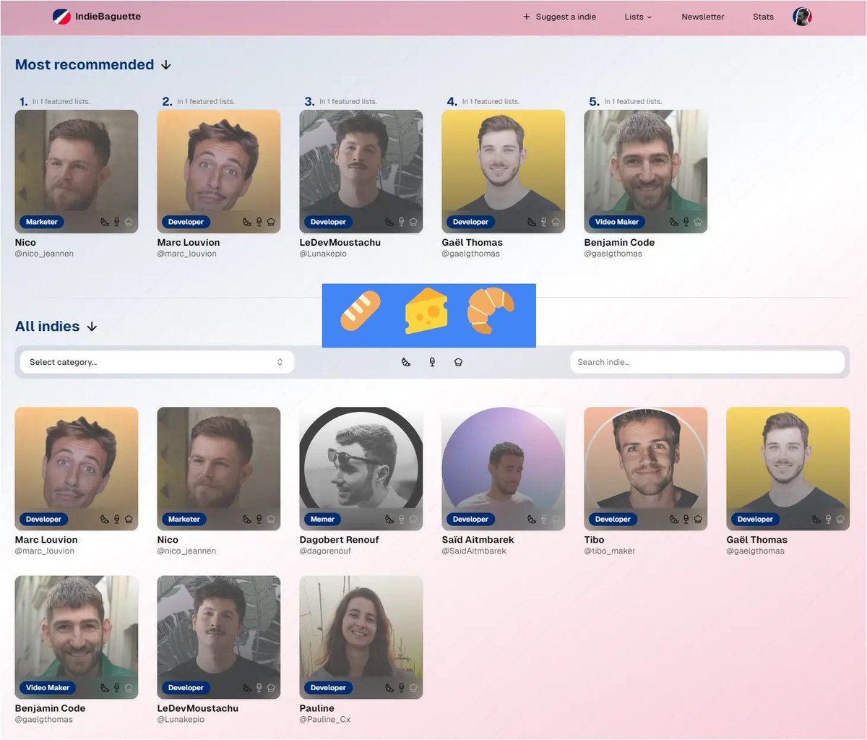Click wine glass icon on recommended Gaël Thomas card

544,222
